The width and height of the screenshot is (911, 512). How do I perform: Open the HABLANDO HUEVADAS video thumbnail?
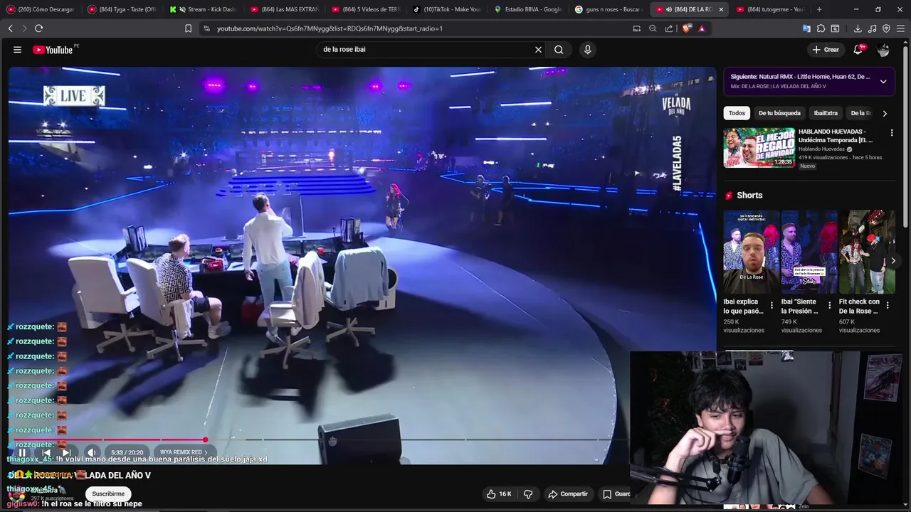point(759,147)
